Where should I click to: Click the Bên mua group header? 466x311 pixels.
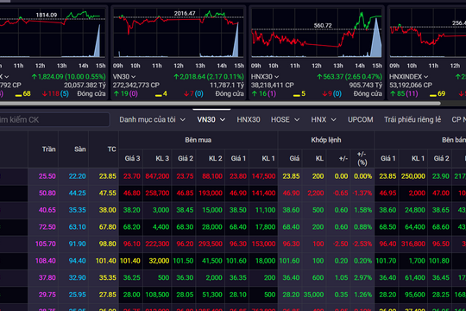198,140
